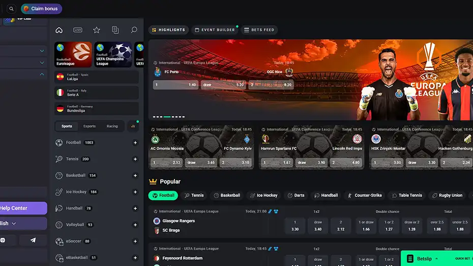This screenshot has width=473, height=266.
Task: Click the Ice Hockey stick icon in sidebar
Action: point(59,192)
